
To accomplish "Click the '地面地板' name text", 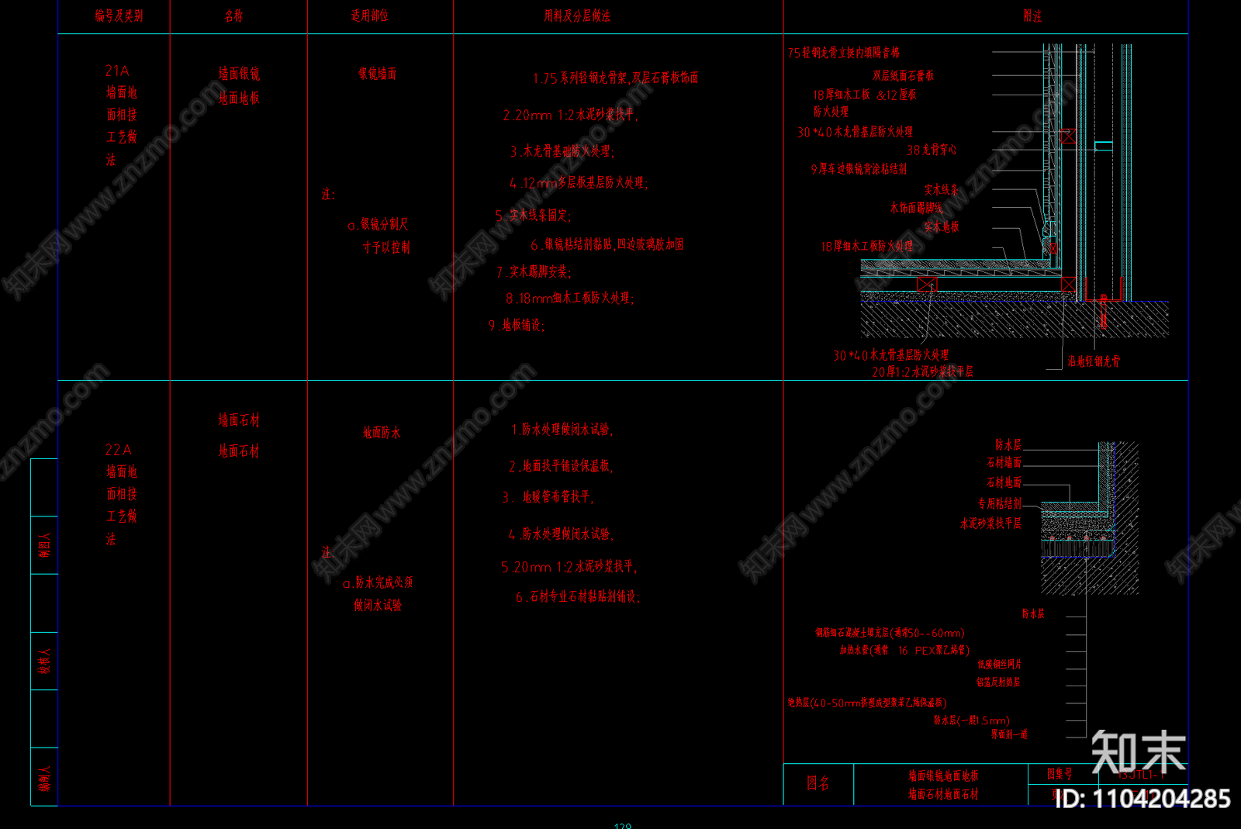I will (239, 98).
